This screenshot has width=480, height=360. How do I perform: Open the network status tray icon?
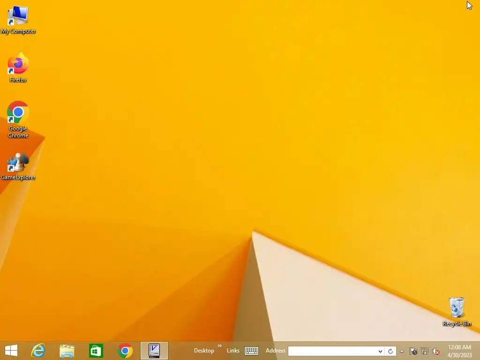click(x=425, y=351)
